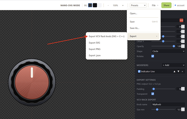Click the Padding value stepper
The height and width of the screenshot is (119, 187).
pyautogui.click(x=183, y=89)
